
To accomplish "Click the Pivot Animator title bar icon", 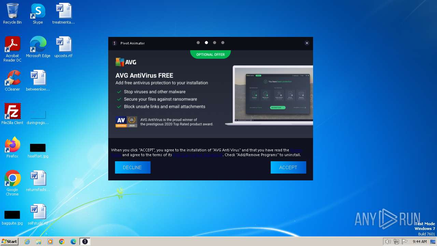I will tap(115, 43).
